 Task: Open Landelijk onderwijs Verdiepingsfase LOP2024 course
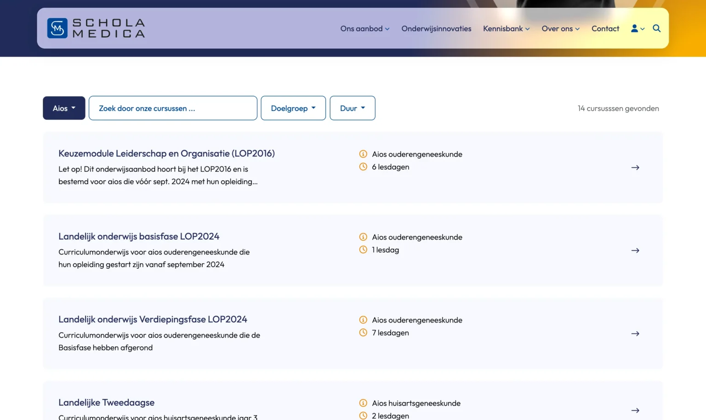153,319
